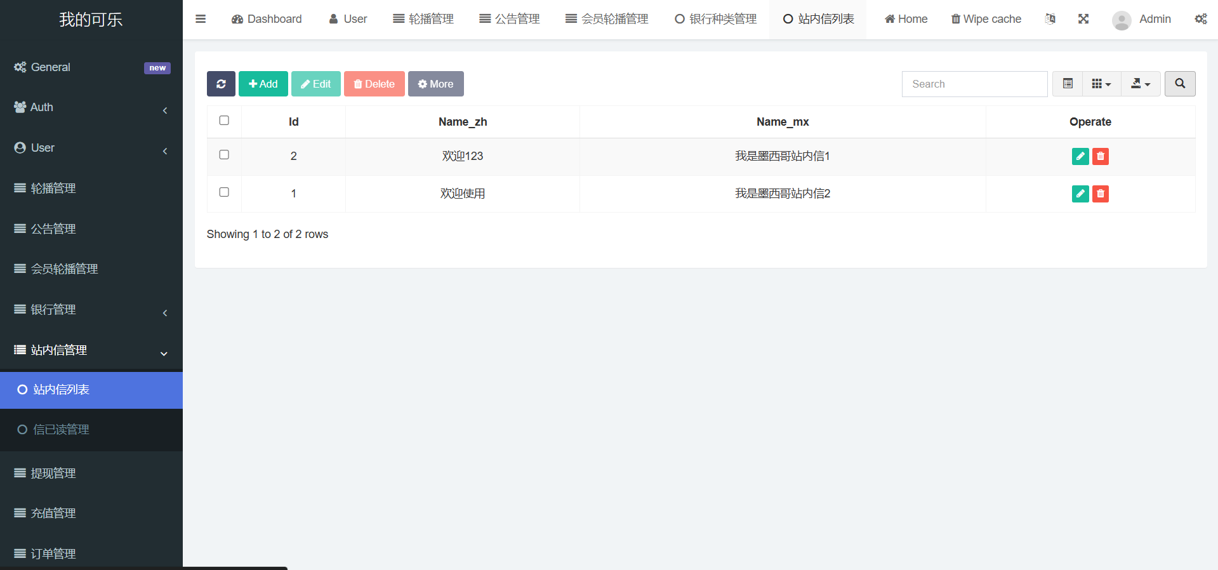Screen dimensions: 1218x570
Task: Toggle card view icon in table toolbar
Action: [x=1068, y=84]
